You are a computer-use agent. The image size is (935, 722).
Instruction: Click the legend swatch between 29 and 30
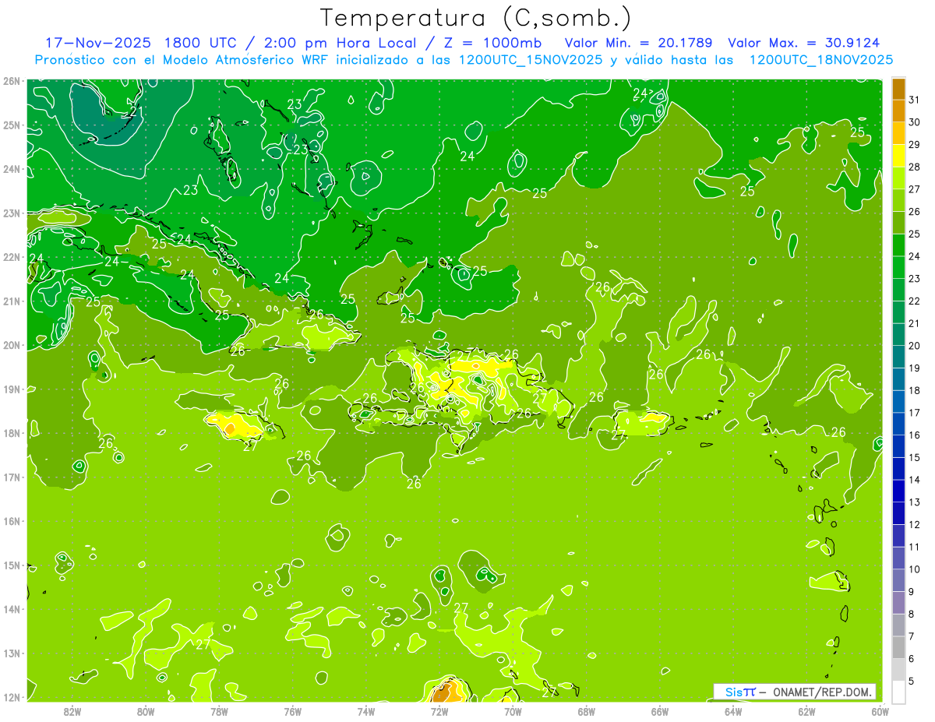coord(898,133)
